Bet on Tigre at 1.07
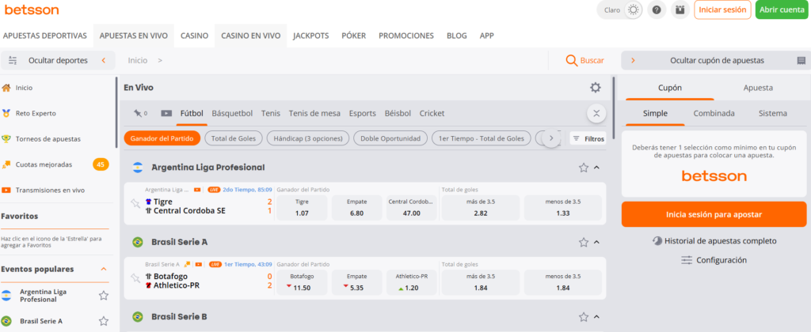This screenshot has width=811, height=332. [302, 208]
